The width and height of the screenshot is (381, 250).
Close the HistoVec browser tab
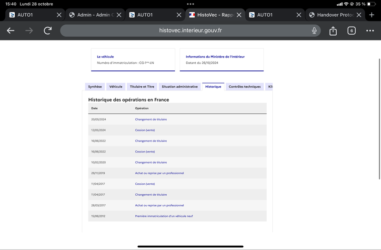tap(239, 15)
